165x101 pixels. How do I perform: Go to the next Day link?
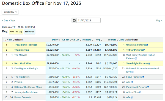(x=159, y=20)
